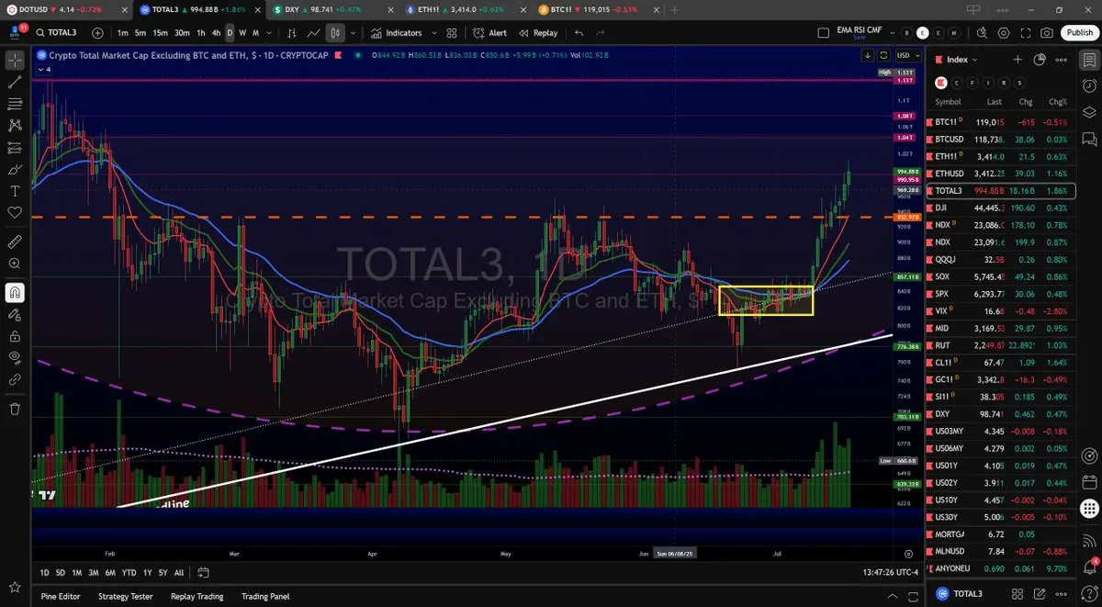Select VIX row in watchlist

pyautogui.click(x=1002, y=311)
